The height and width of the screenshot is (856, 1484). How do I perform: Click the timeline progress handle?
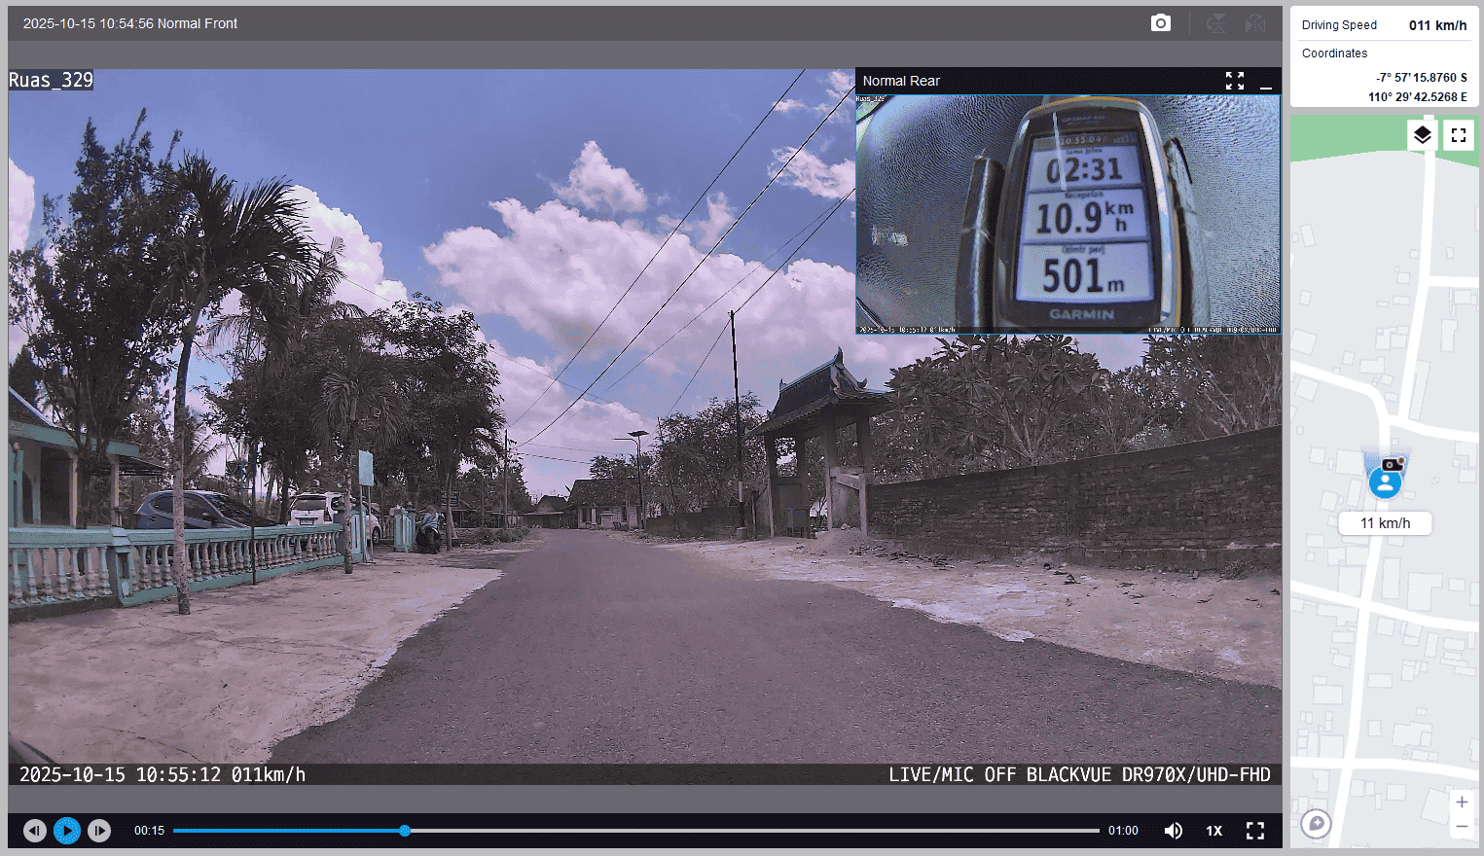click(x=405, y=831)
